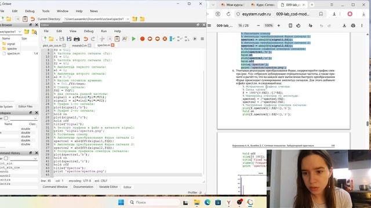Image resolution: width=371 pixels, height=208 pixels.
Task: Open the Workspace filter dropdown
Action: 35,118
